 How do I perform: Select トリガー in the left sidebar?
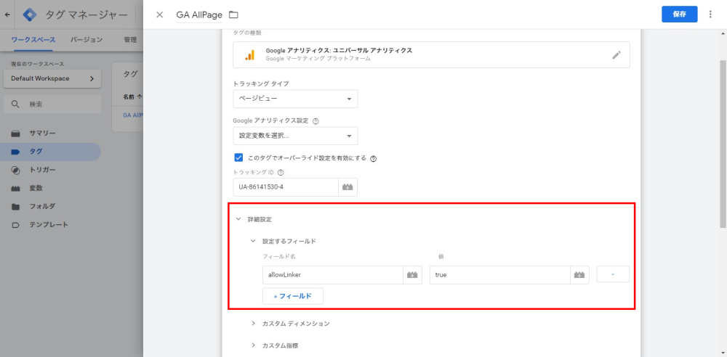[x=42, y=170]
